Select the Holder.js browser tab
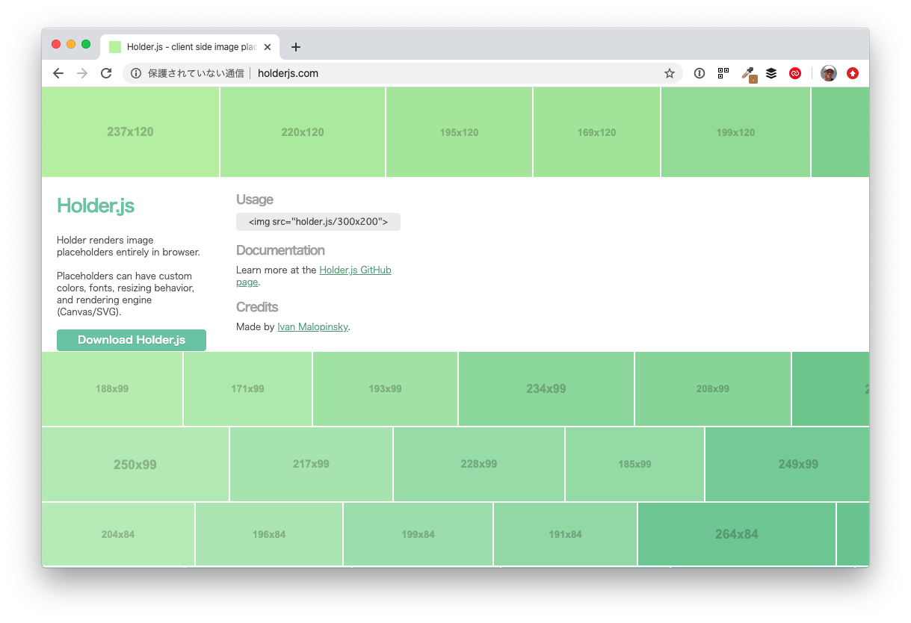Viewport: 911px width, 623px height. [191, 47]
